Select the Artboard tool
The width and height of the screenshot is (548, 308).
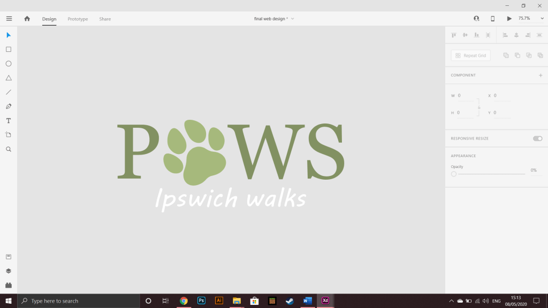9,135
